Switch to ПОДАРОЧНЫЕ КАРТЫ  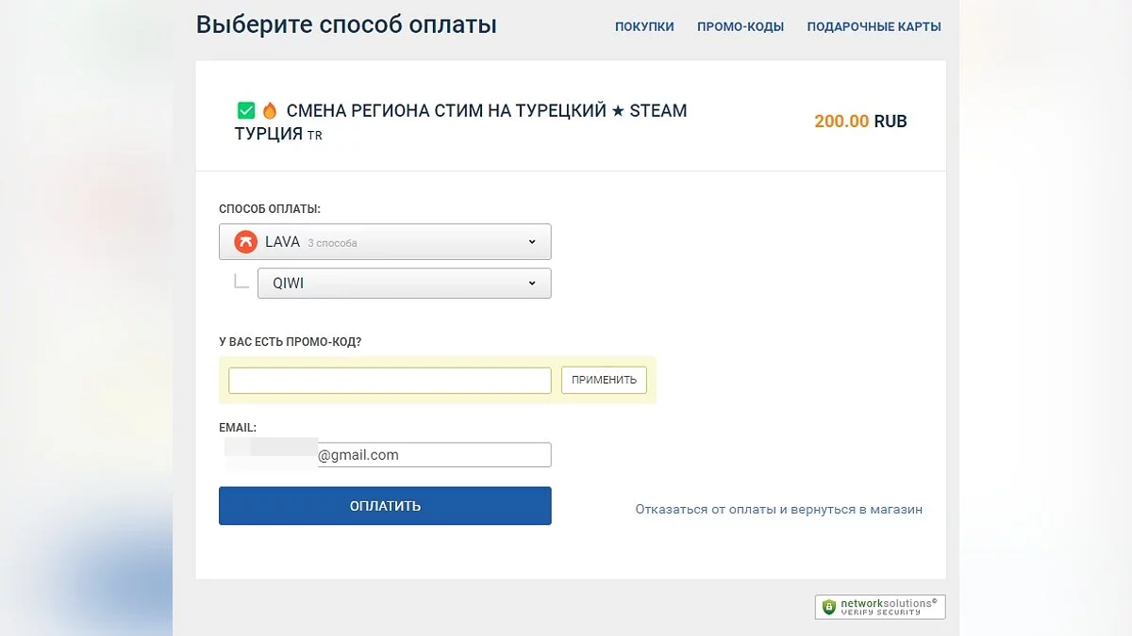click(x=874, y=26)
